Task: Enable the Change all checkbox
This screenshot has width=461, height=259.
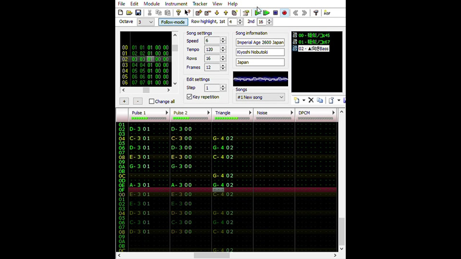Action: pyautogui.click(x=152, y=101)
